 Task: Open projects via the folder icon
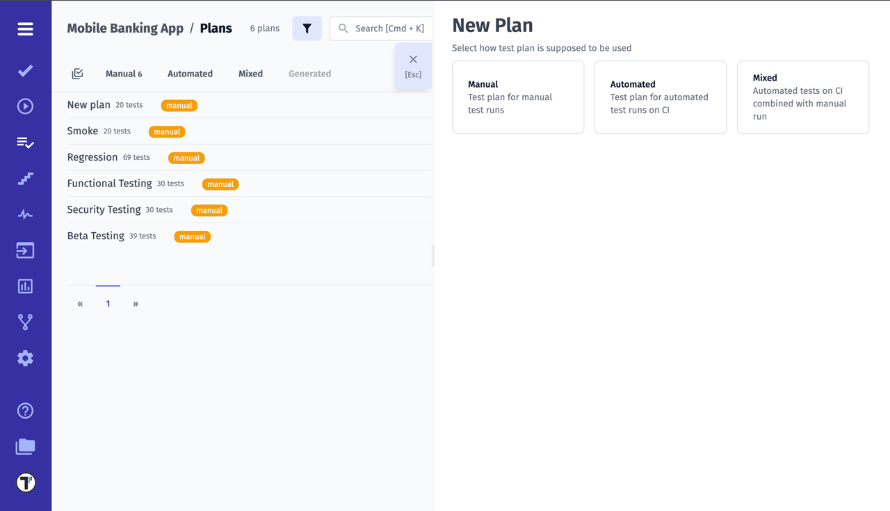coord(25,446)
